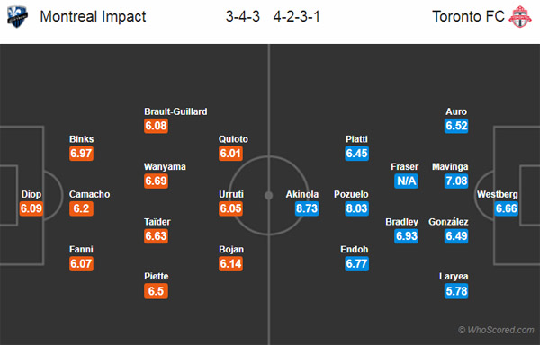The height and width of the screenshot is (345, 540).
Task: Click the Bojan player name
Action: 231,250
